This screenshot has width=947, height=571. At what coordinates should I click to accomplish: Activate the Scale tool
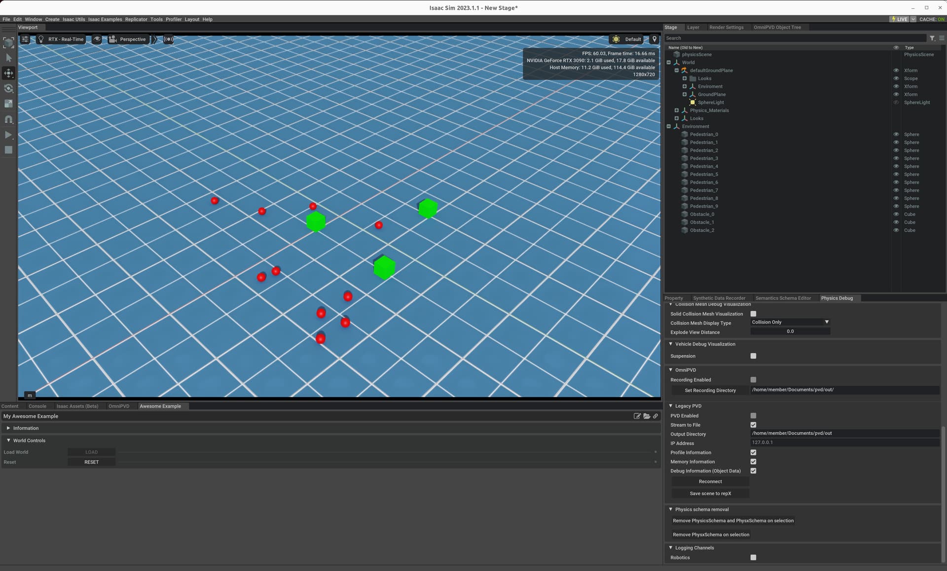click(x=8, y=104)
